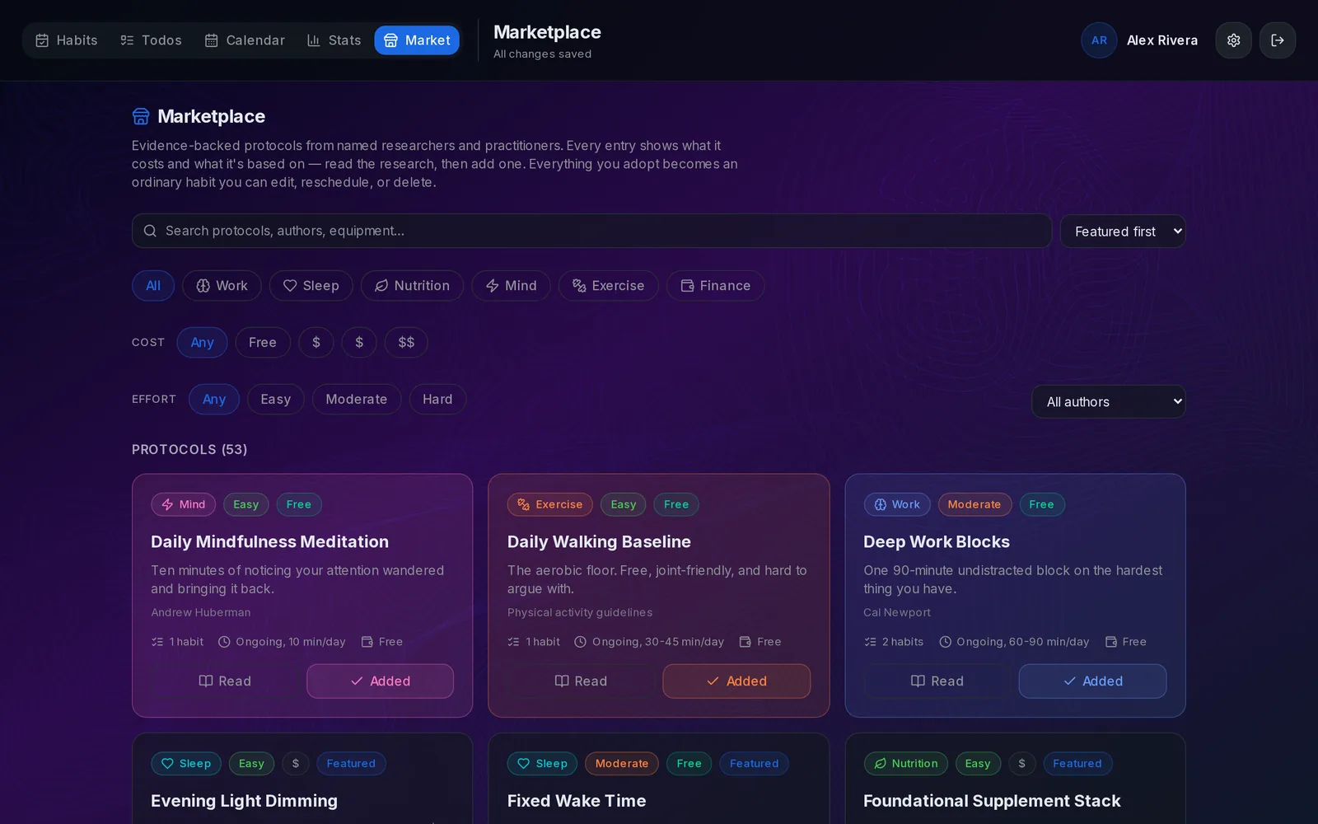Go to the Calendar tab
The image size is (1318, 824).
pos(245,40)
